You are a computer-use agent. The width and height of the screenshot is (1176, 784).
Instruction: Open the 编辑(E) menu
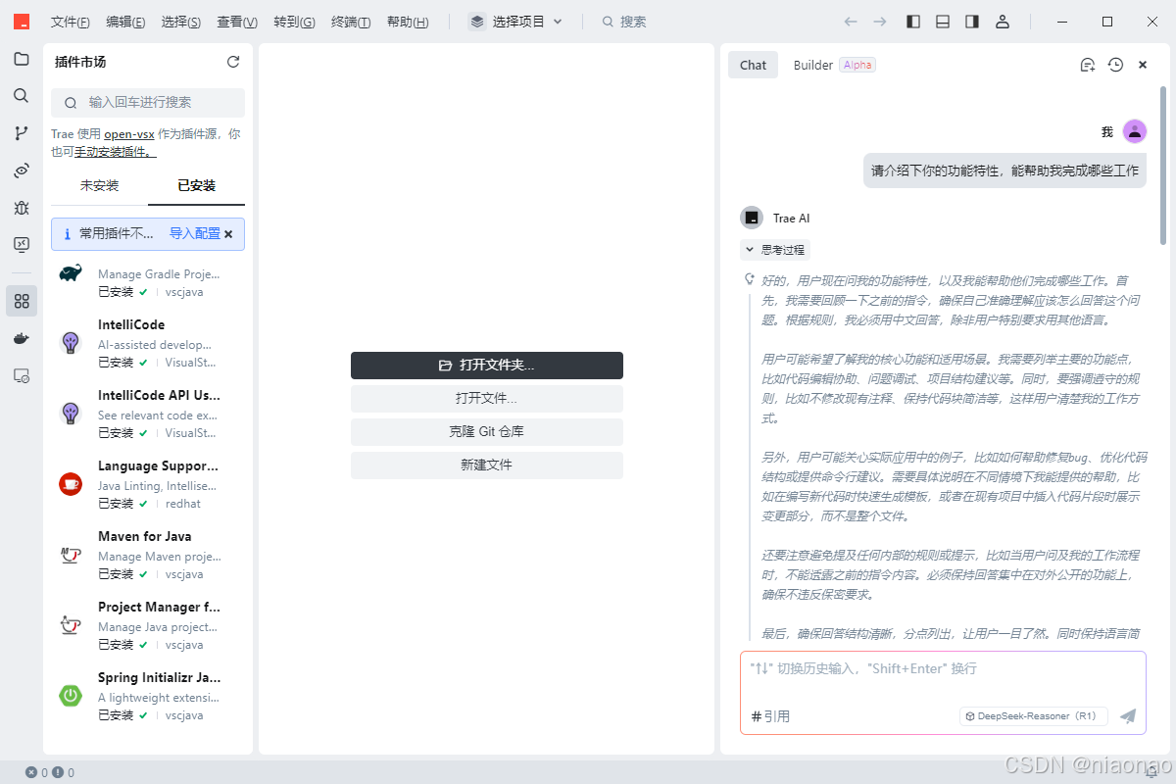pos(125,22)
